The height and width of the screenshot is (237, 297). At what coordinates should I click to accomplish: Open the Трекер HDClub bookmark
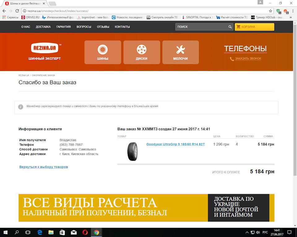[267, 17]
